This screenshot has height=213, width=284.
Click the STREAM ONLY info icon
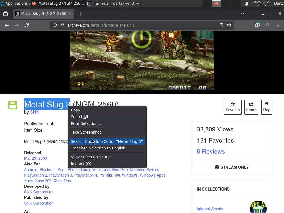tap(217, 167)
